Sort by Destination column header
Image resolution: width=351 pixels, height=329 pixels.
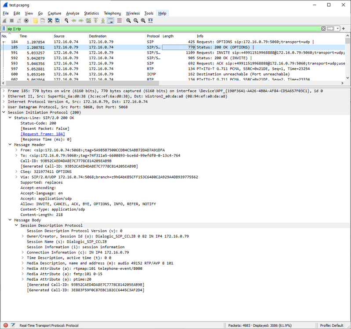[x=116, y=36]
